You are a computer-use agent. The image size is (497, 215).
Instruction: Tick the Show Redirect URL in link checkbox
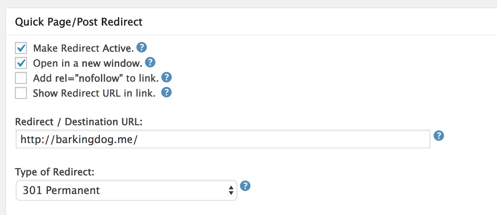[x=21, y=93]
